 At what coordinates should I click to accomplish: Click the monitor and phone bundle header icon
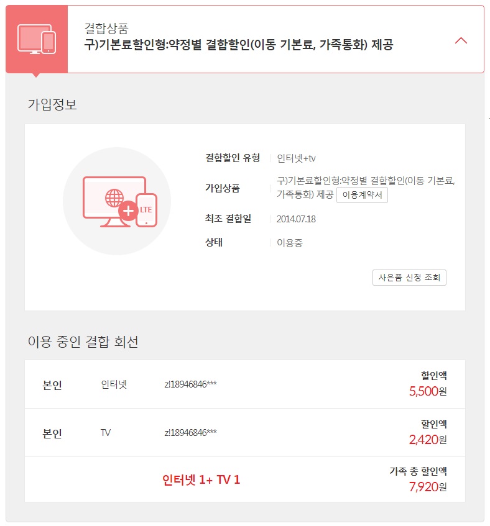(36, 39)
